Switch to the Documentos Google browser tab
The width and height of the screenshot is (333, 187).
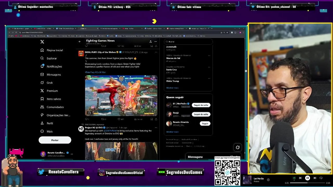66,29
